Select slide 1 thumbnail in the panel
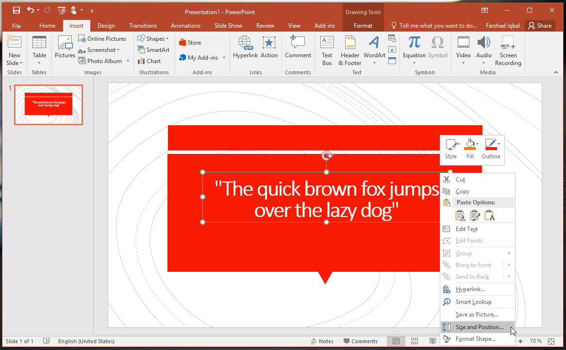 coord(49,104)
